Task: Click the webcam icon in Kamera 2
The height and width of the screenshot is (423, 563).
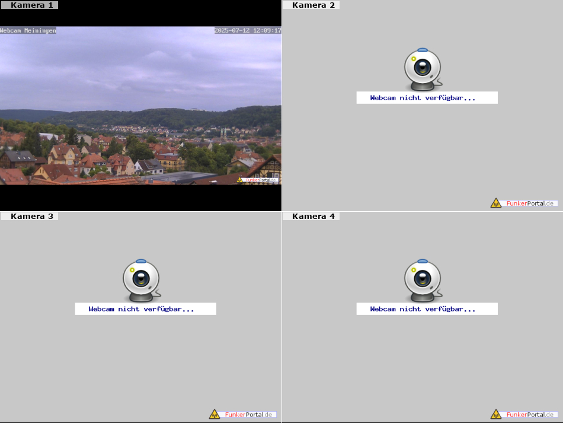Action: (x=423, y=69)
